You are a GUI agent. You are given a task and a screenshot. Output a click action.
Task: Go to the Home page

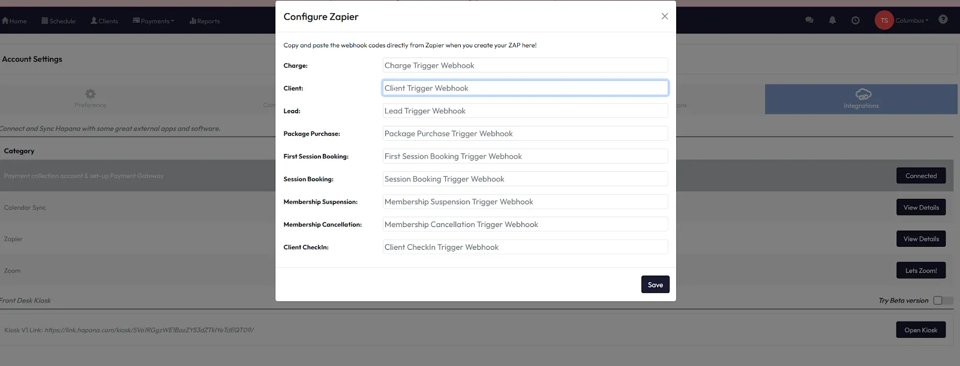(14, 21)
